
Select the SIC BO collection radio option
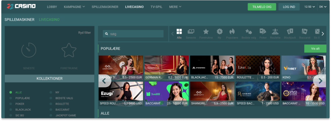11,115
